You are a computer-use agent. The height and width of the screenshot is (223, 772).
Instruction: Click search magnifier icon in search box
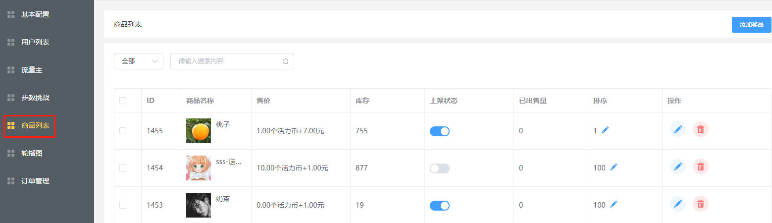tap(285, 61)
